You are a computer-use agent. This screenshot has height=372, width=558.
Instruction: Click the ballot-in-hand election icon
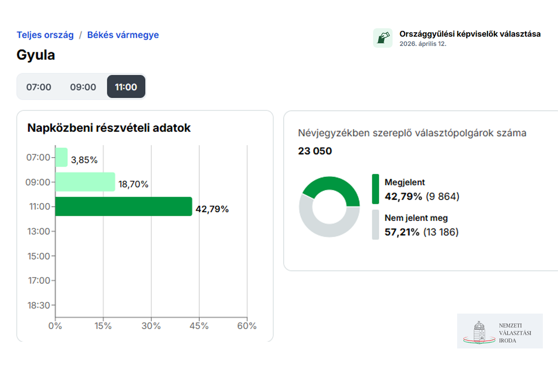click(x=383, y=38)
